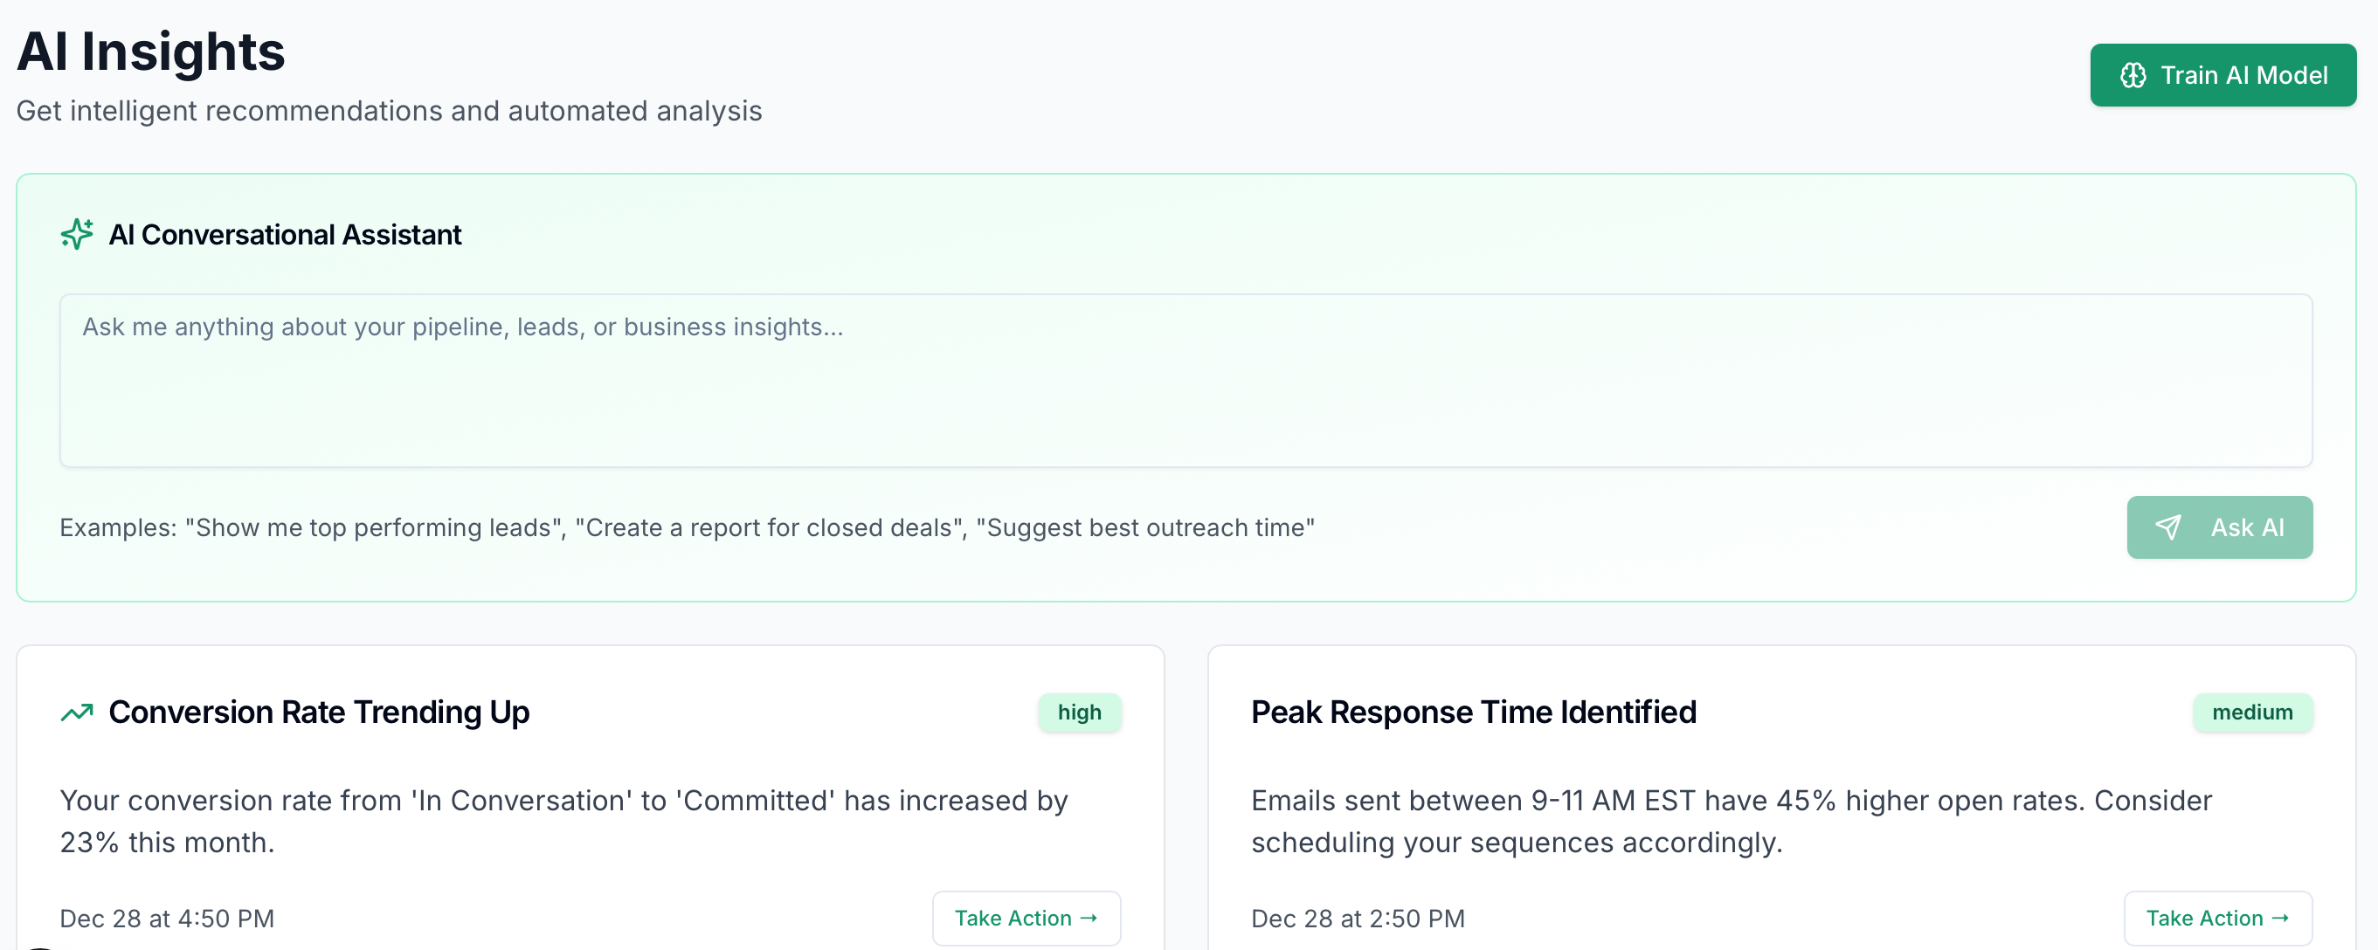Click the Dec 28 at 4:50 PM timestamp
This screenshot has height=950, width=2378.
pos(167,919)
